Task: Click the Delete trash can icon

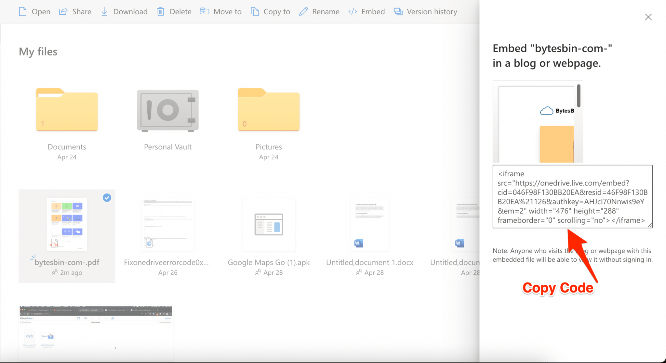Action: (x=161, y=12)
